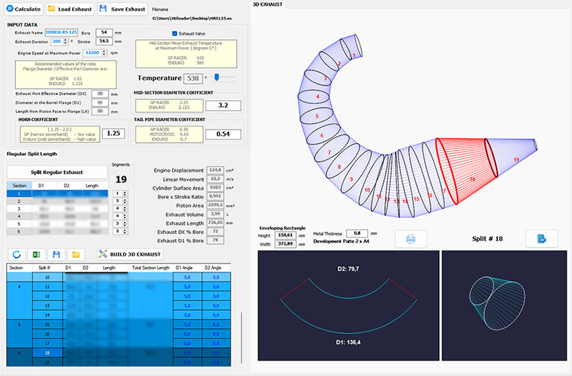The width and height of the screenshot is (572, 376).
Task: Click the Exhaust Name input field
Action: [x=62, y=32]
